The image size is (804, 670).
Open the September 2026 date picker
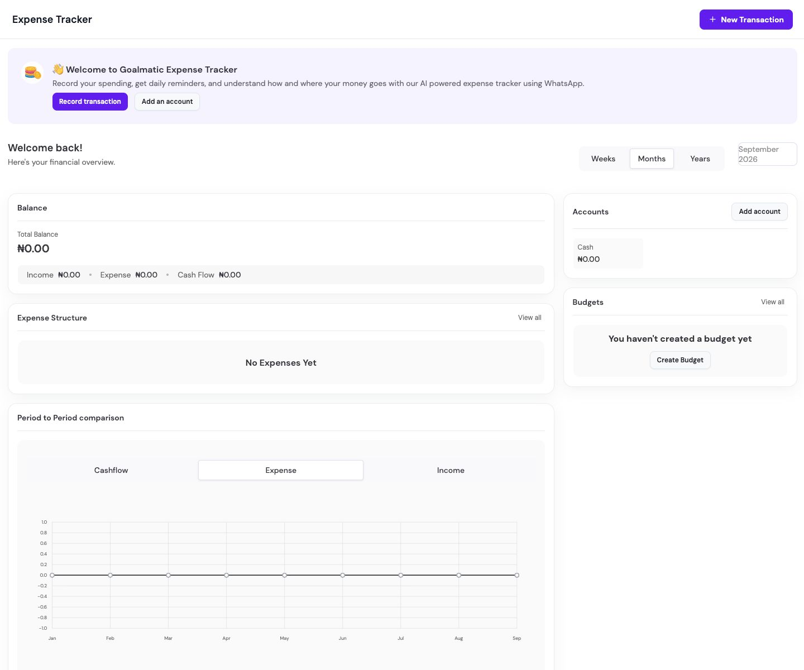click(x=767, y=154)
